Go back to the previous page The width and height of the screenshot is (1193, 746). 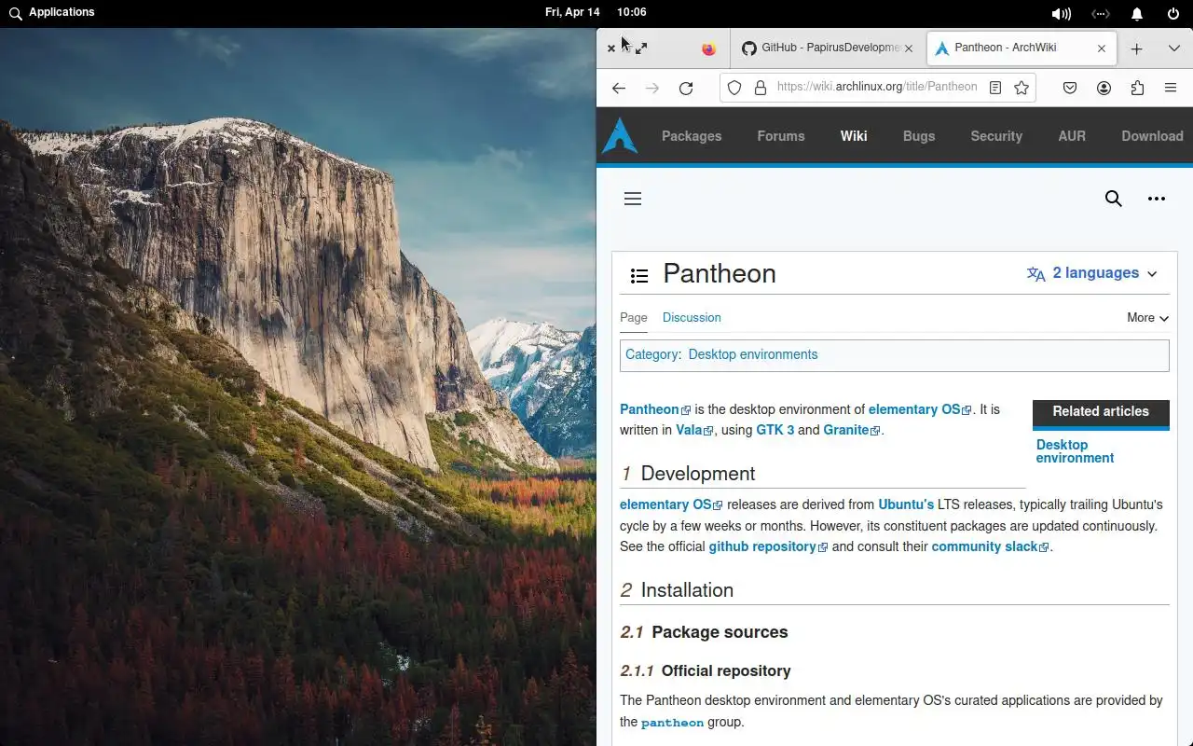[x=619, y=88]
